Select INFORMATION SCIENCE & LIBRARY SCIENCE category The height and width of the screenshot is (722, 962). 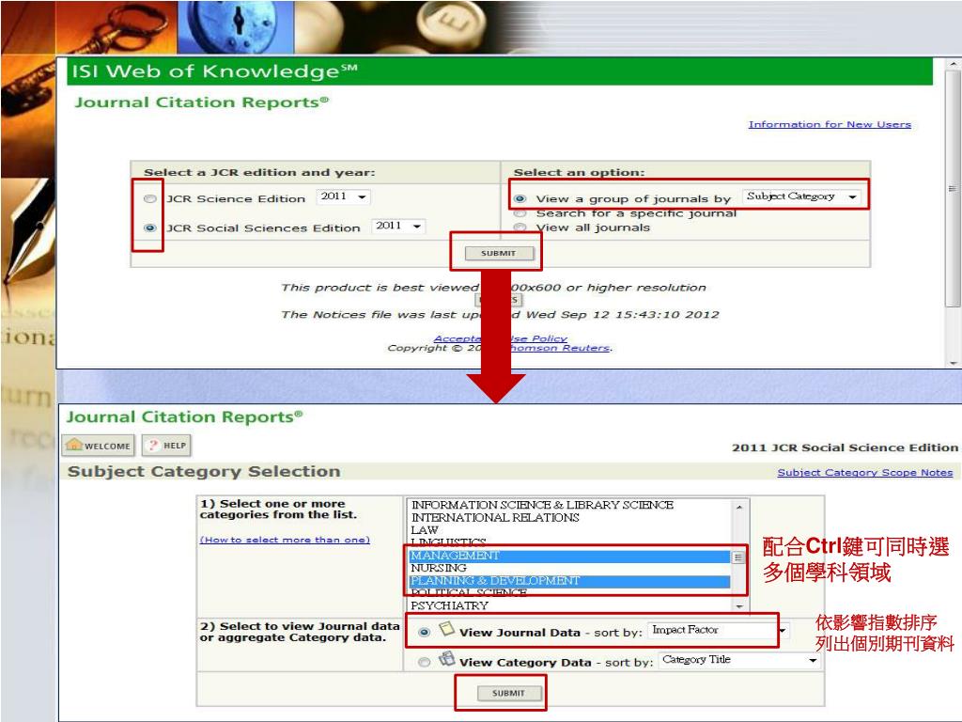click(x=542, y=505)
